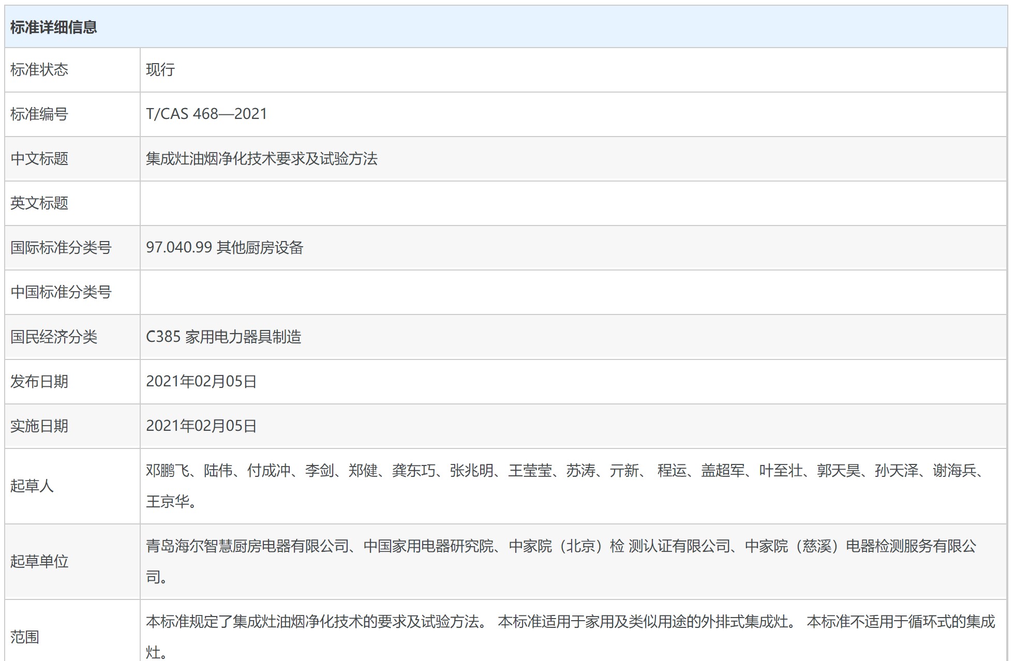Click the drafter name 邓鹏飞

[x=168, y=471]
